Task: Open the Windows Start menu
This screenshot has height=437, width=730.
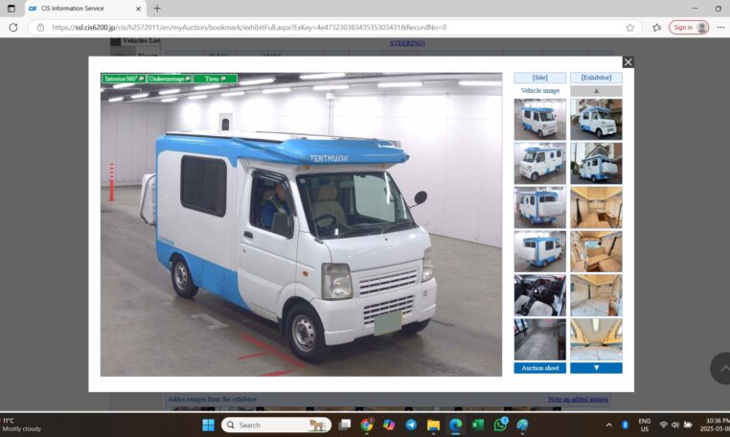Action: click(x=208, y=425)
